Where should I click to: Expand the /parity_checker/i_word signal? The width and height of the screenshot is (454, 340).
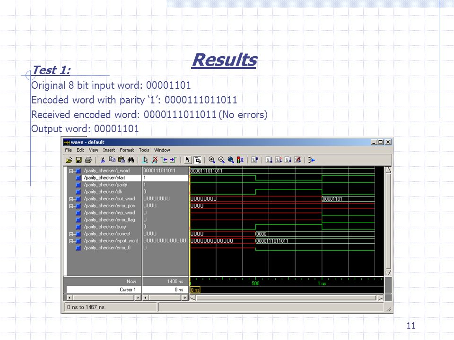click(x=71, y=171)
